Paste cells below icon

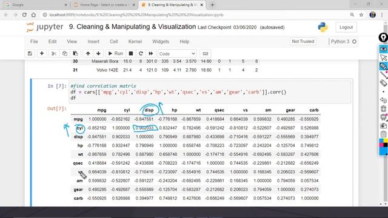75,54
